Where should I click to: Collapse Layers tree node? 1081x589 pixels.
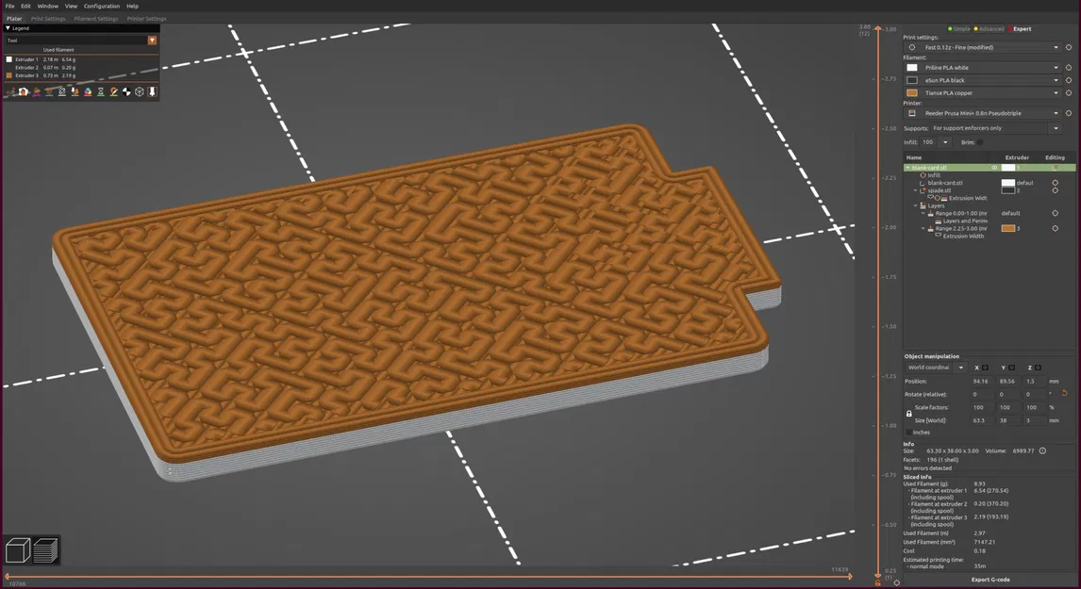click(916, 205)
